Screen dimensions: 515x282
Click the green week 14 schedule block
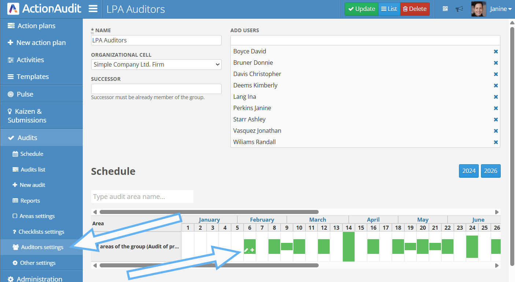pos(349,247)
